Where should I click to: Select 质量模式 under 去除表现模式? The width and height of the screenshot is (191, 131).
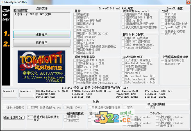pyautogui.click(x=65, y=117)
